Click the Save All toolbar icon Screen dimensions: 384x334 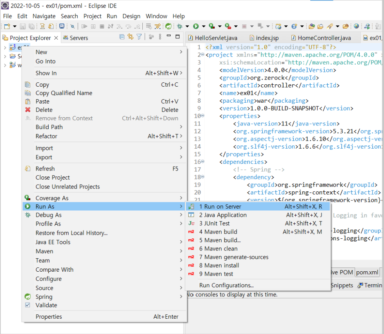31,26
